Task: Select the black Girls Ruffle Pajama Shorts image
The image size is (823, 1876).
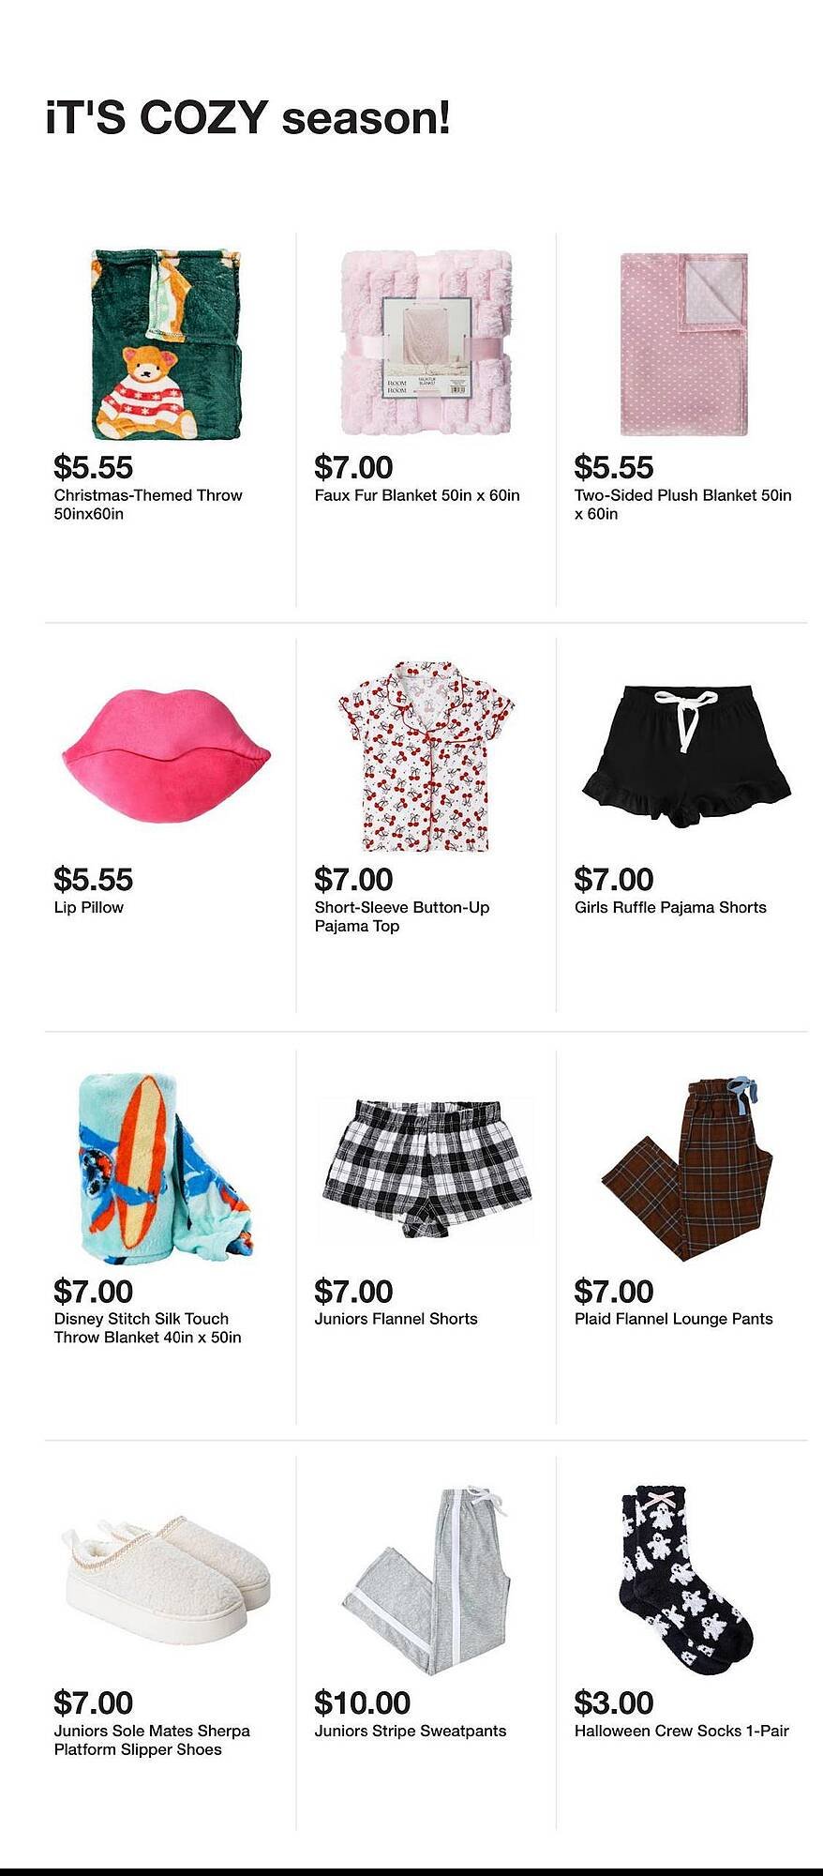Action: tap(686, 756)
